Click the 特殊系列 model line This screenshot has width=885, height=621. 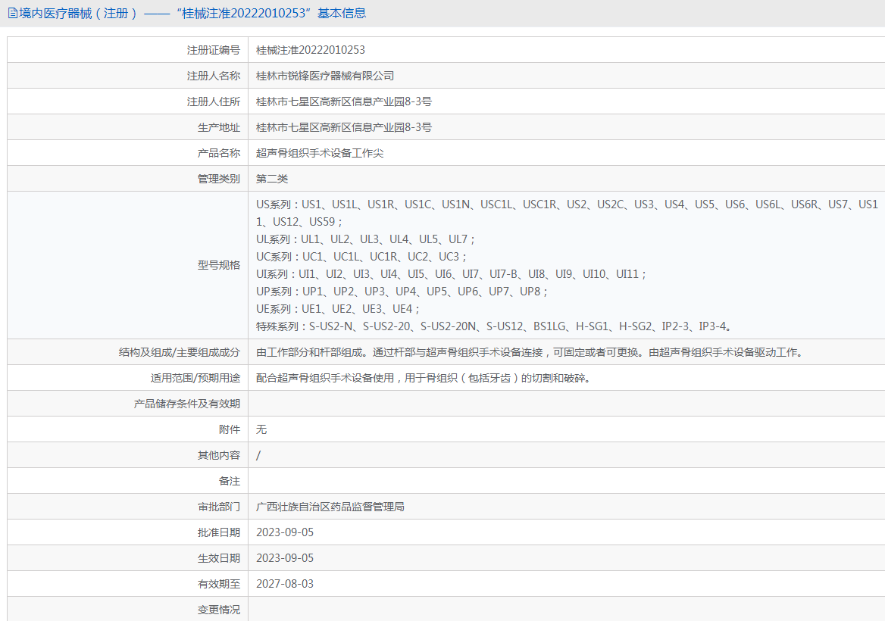[x=495, y=326]
